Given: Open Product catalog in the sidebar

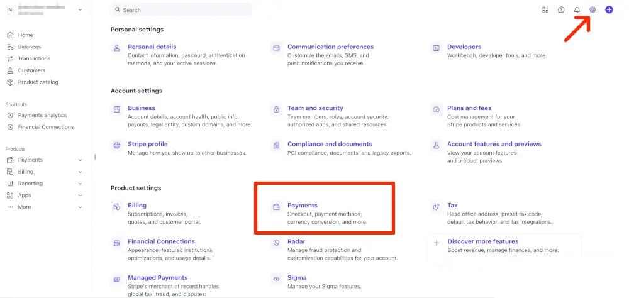Looking at the screenshot, I should 38,82.
